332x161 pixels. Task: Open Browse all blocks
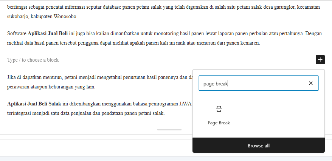coord(259,146)
